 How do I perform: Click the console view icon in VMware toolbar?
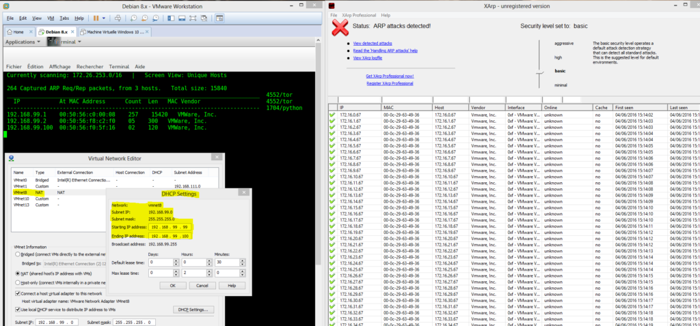click(x=219, y=18)
